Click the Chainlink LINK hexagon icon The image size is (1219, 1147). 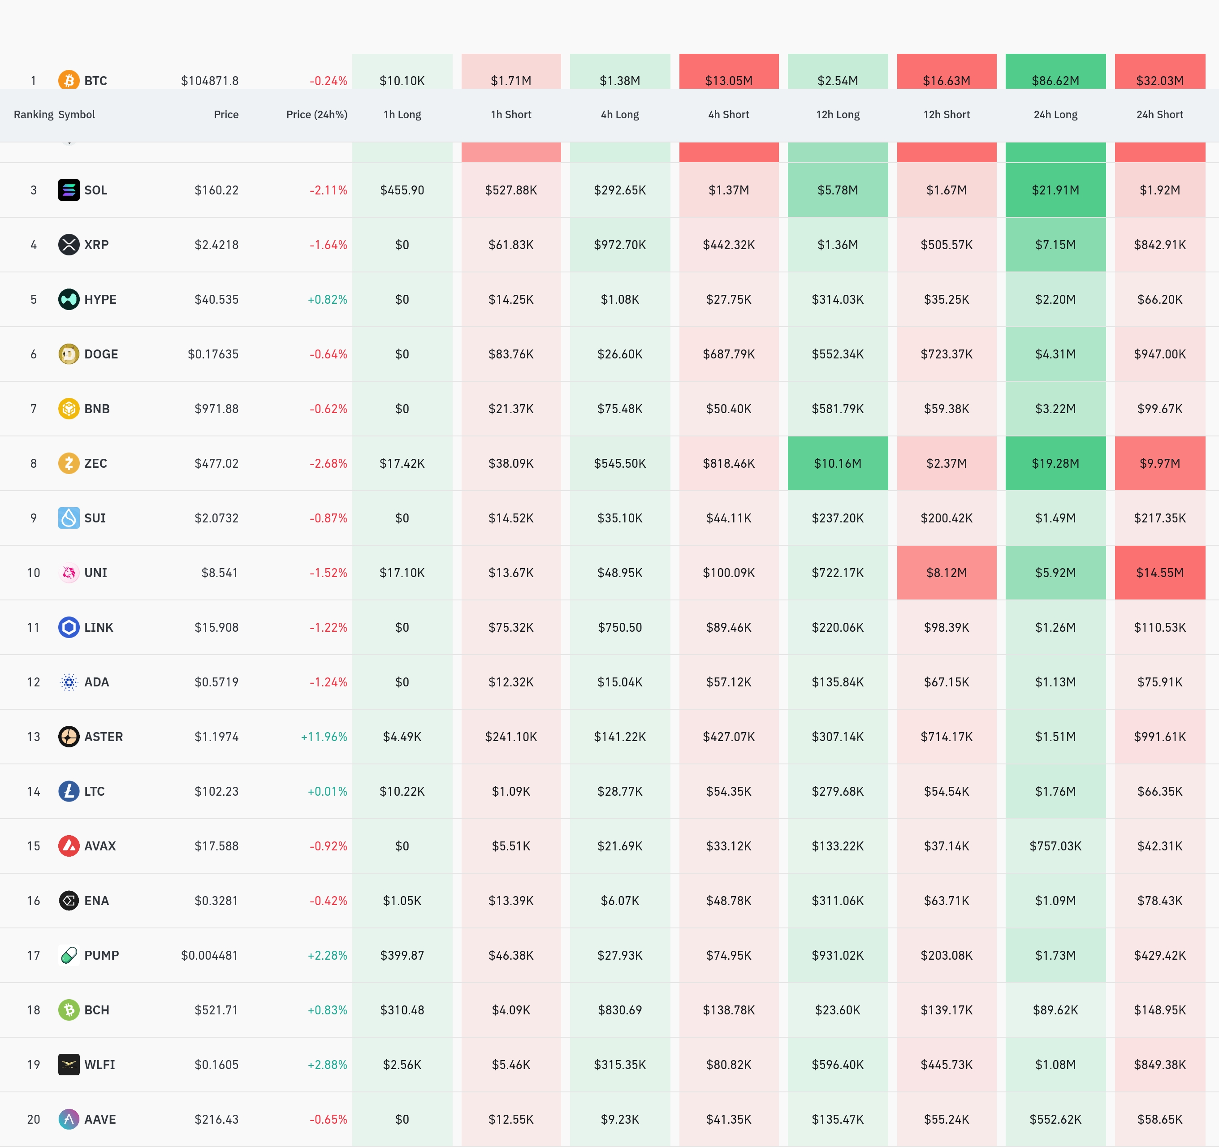69,627
